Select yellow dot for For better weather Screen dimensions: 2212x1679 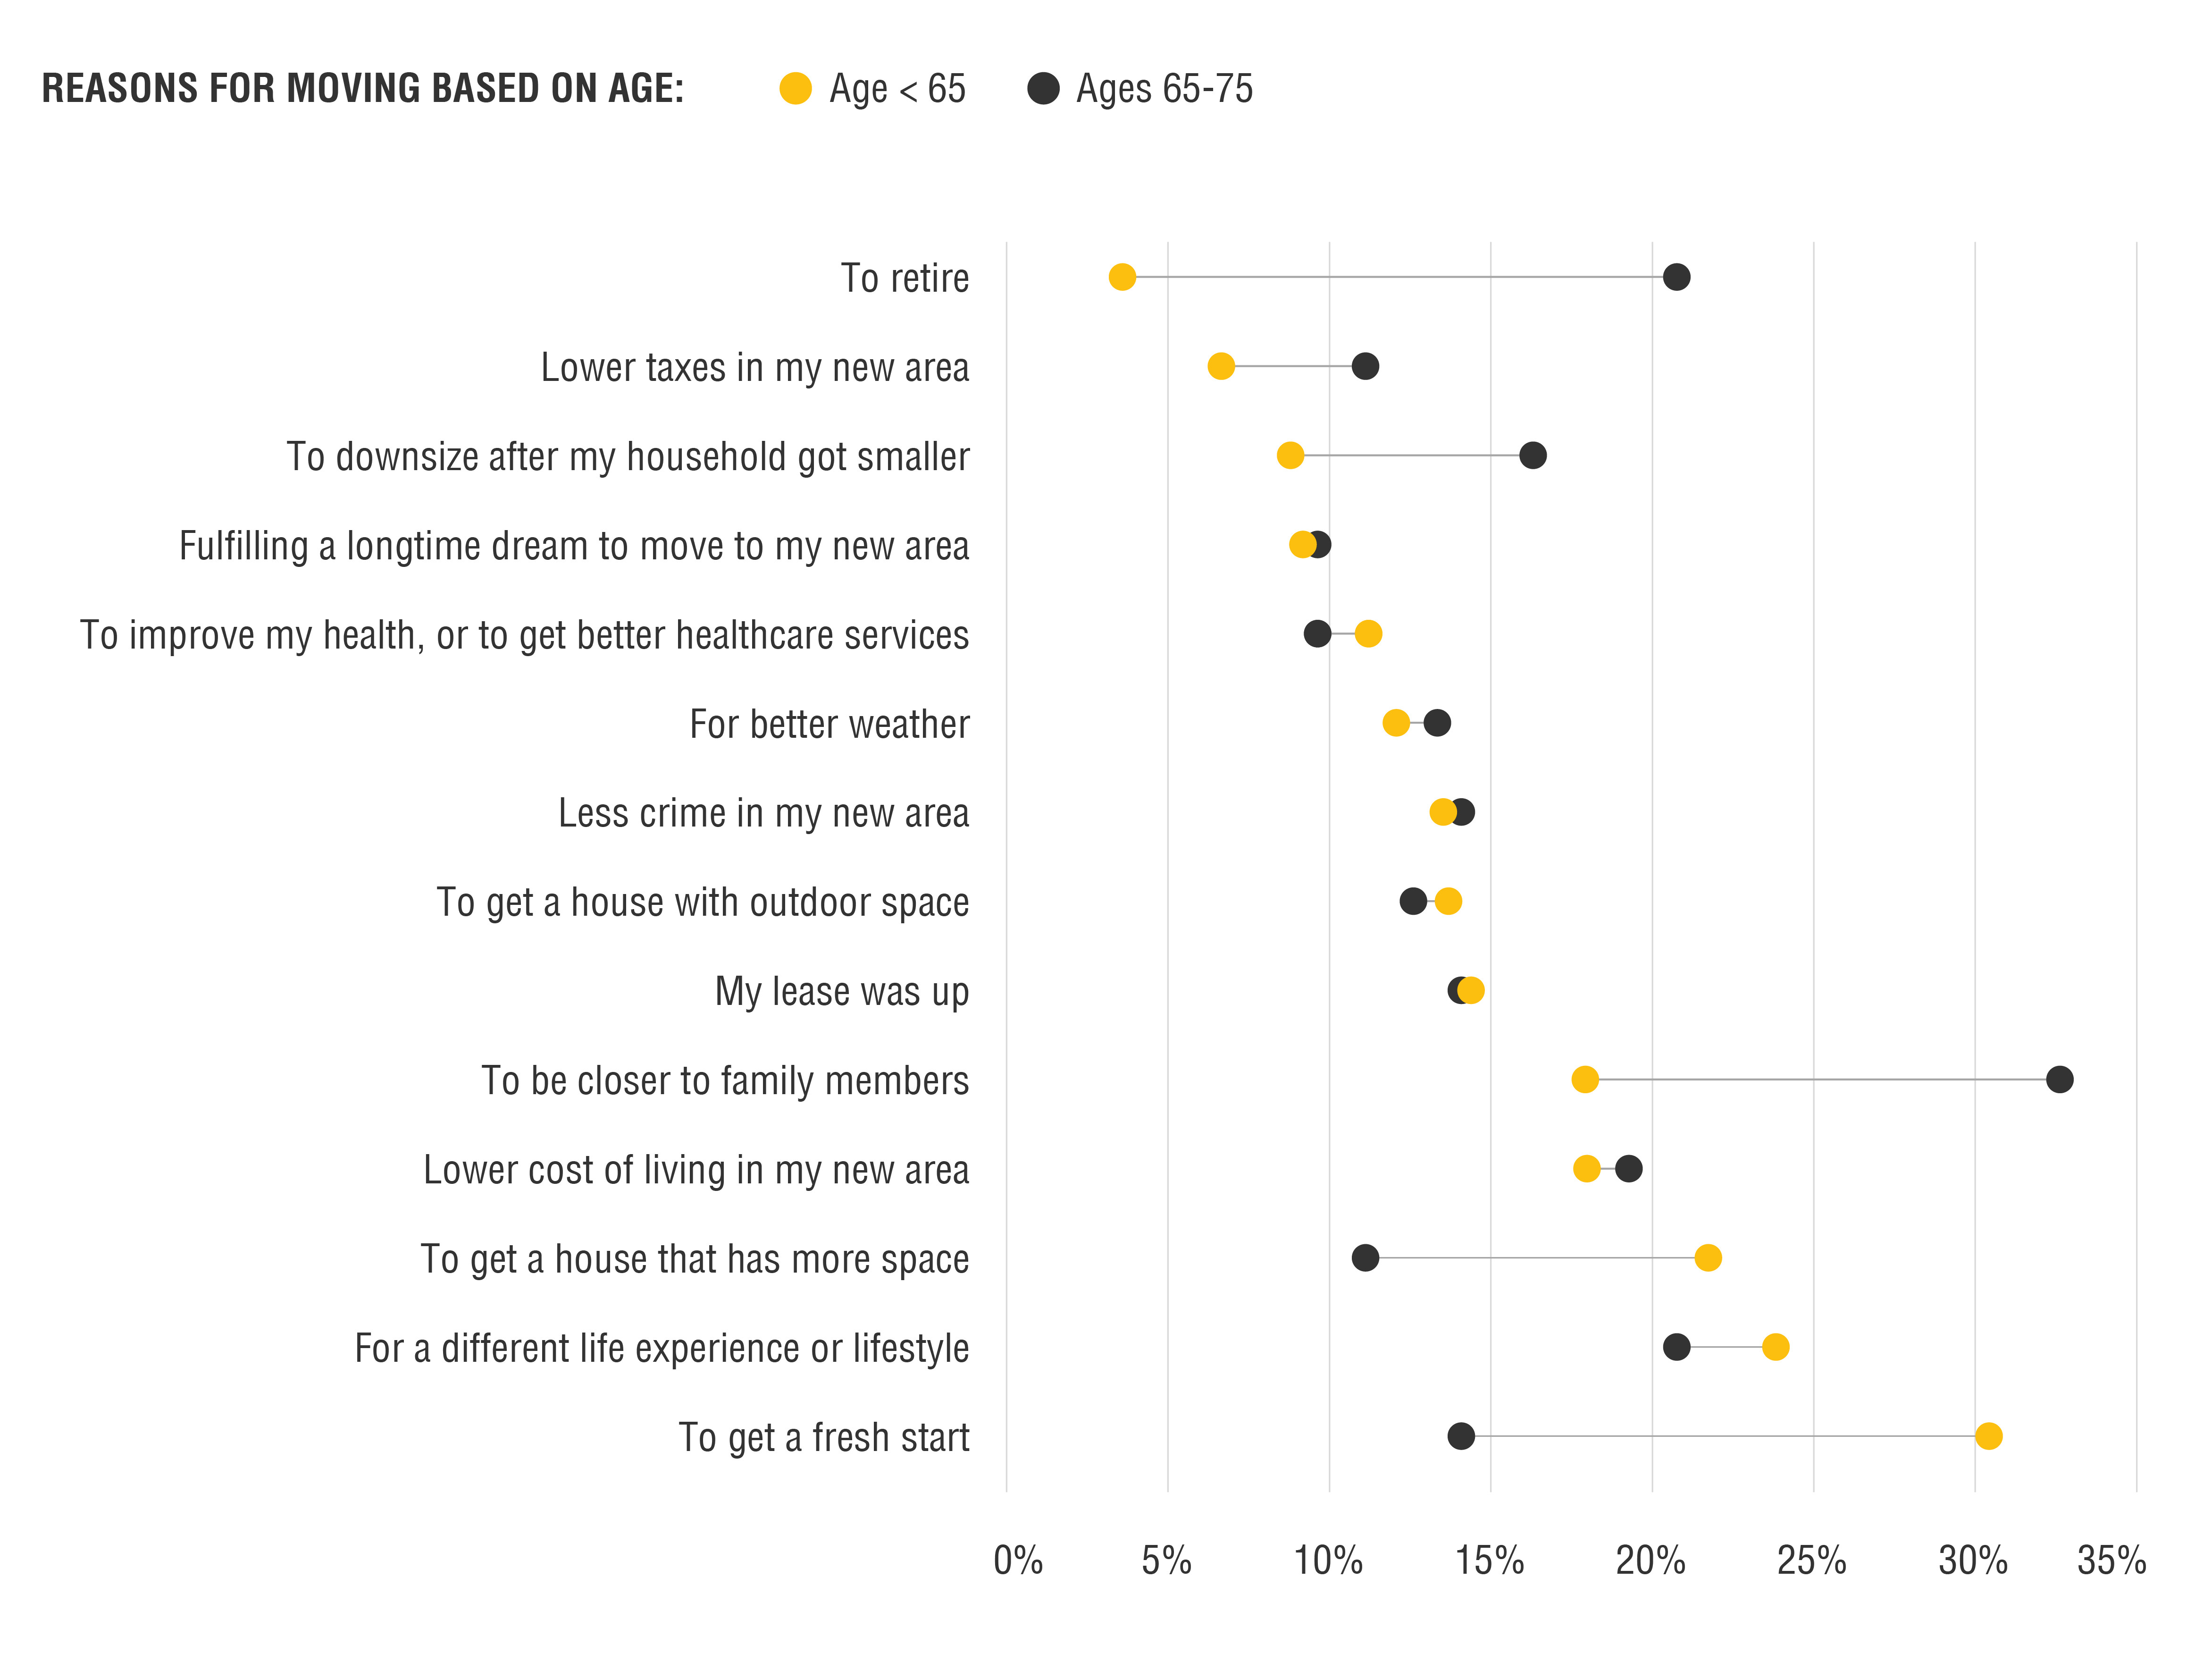[x=1396, y=722]
